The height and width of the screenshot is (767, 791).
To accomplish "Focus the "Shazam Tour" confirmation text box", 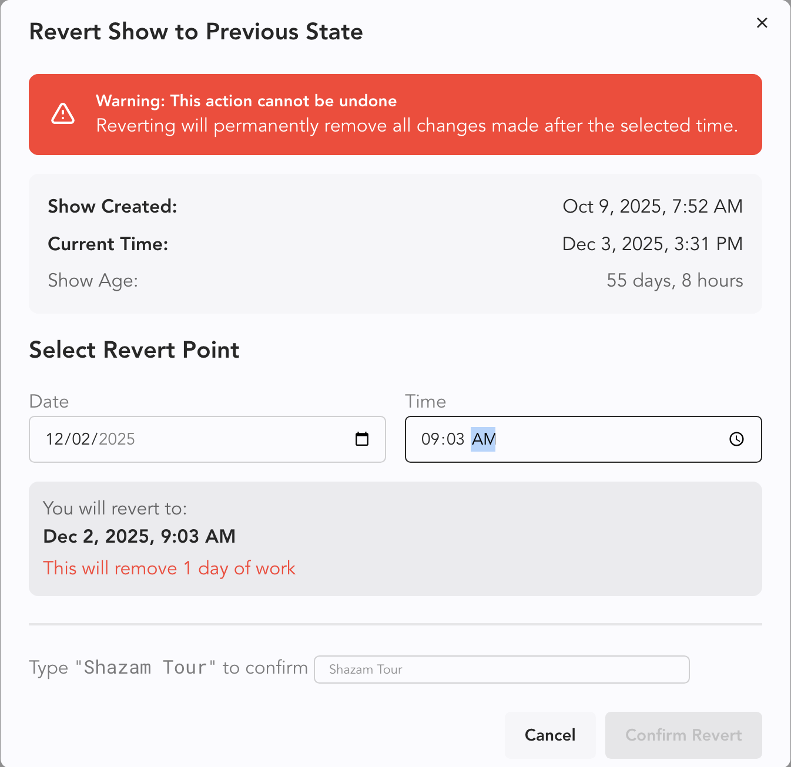I will click(501, 670).
